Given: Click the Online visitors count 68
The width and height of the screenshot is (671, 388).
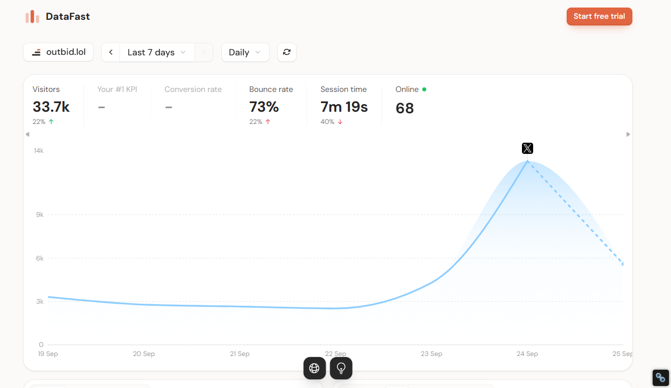Looking at the screenshot, I should click(405, 108).
